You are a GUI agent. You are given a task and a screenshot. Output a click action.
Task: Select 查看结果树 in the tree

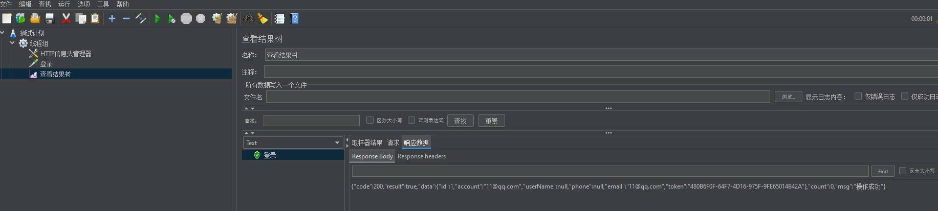coord(55,74)
